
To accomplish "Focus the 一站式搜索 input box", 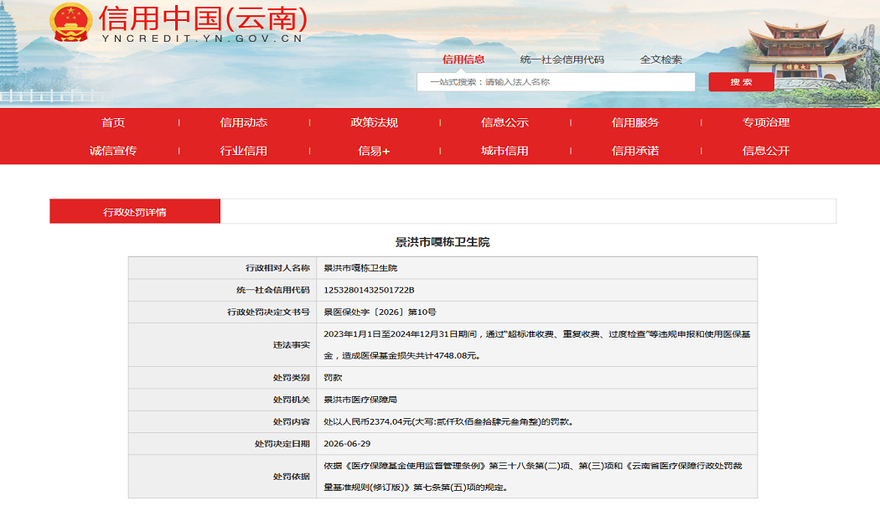I will 556,82.
